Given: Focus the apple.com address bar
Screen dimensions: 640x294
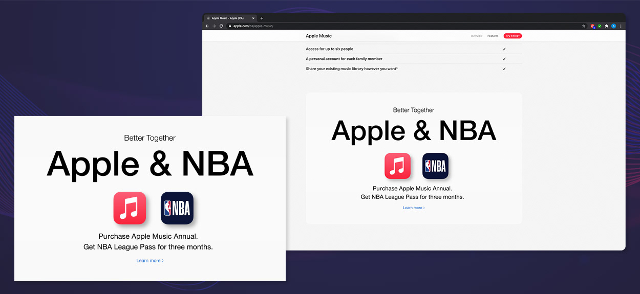Looking at the screenshot, I should point(406,26).
